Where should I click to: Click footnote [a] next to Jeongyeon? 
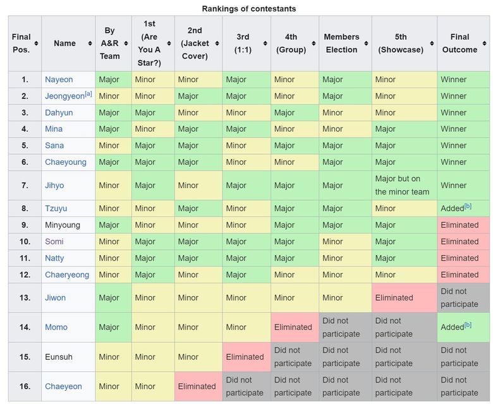tap(88, 94)
